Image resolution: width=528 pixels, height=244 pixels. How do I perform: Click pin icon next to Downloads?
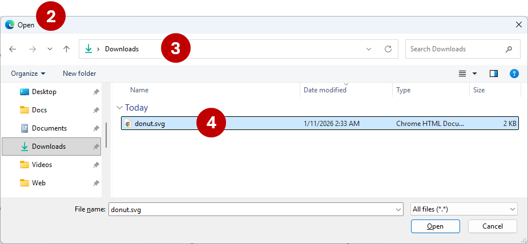[x=96, y=147]
